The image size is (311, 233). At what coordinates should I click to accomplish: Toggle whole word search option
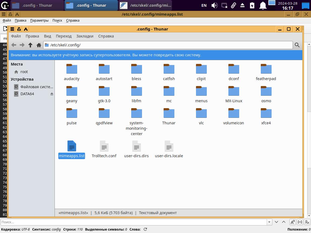(x=300, y=222)
